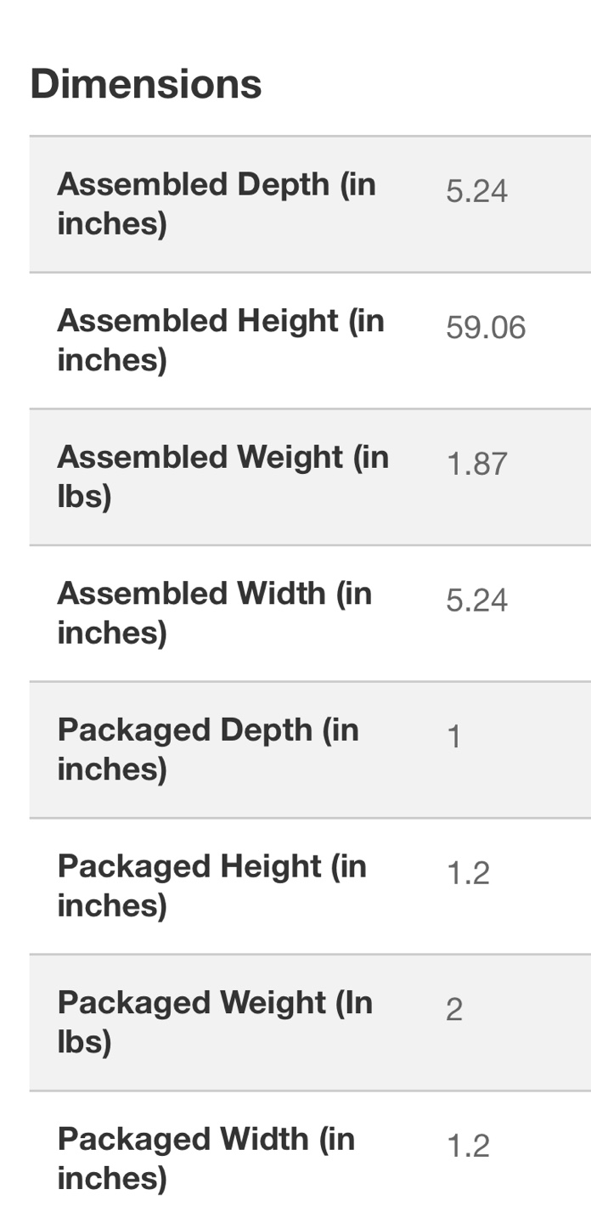Select the Assembled Width value 5.24
The width and height of the screenshot is (591, 1223).
click(476, 600)
